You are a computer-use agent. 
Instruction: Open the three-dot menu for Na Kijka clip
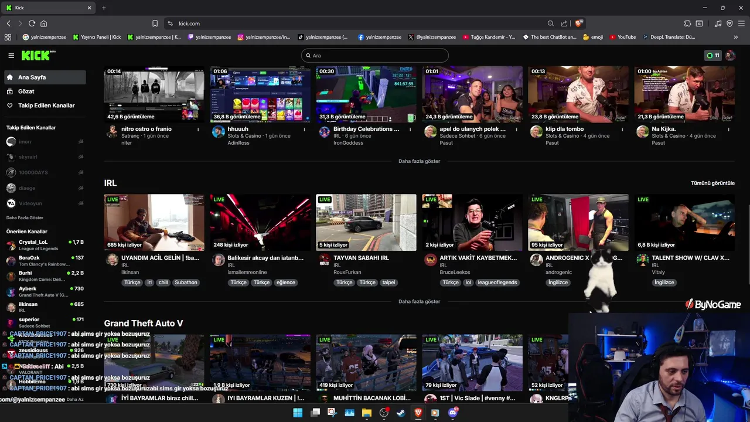728,130
